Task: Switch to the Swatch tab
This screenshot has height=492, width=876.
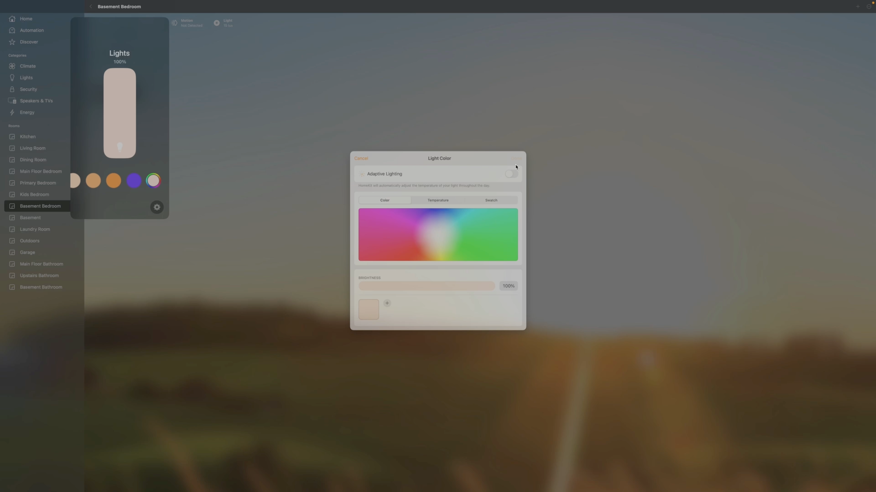Action: (x=491, y=200)
